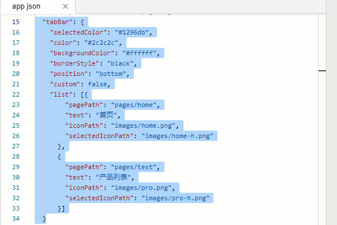337x225 pixels.
Task: Click the "#ffffff" value
Action: coord(140,53)
